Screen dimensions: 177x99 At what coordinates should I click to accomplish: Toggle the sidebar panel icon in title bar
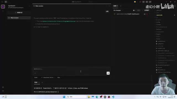coord(6,2)
